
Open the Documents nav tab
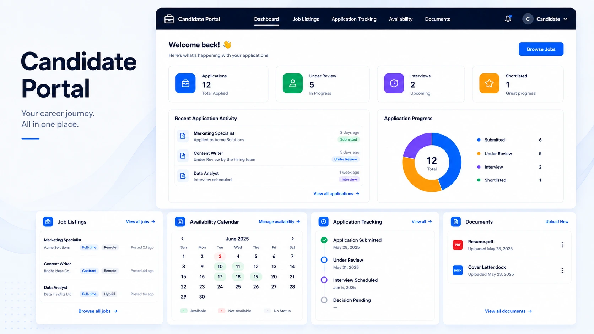click(438, 19)
